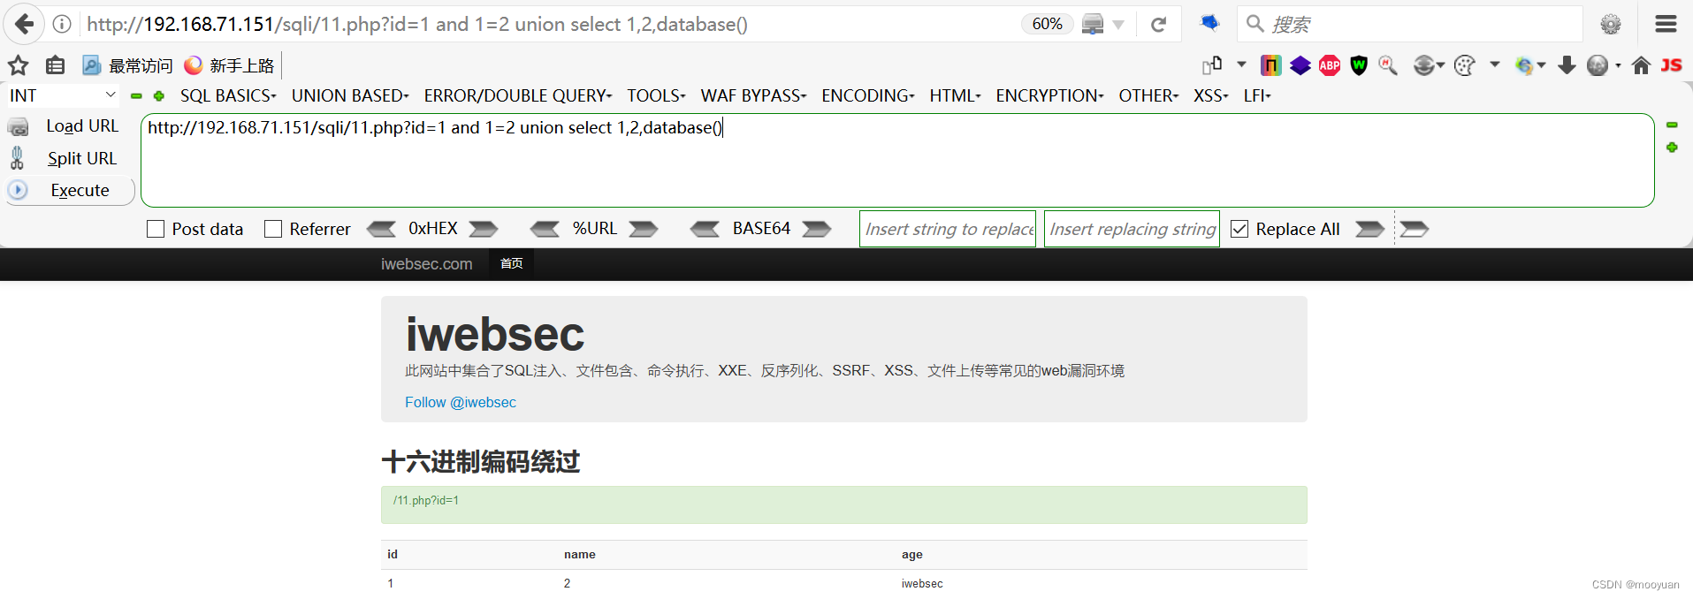Click the 60% zoom level indicator

coord(1047,24)
